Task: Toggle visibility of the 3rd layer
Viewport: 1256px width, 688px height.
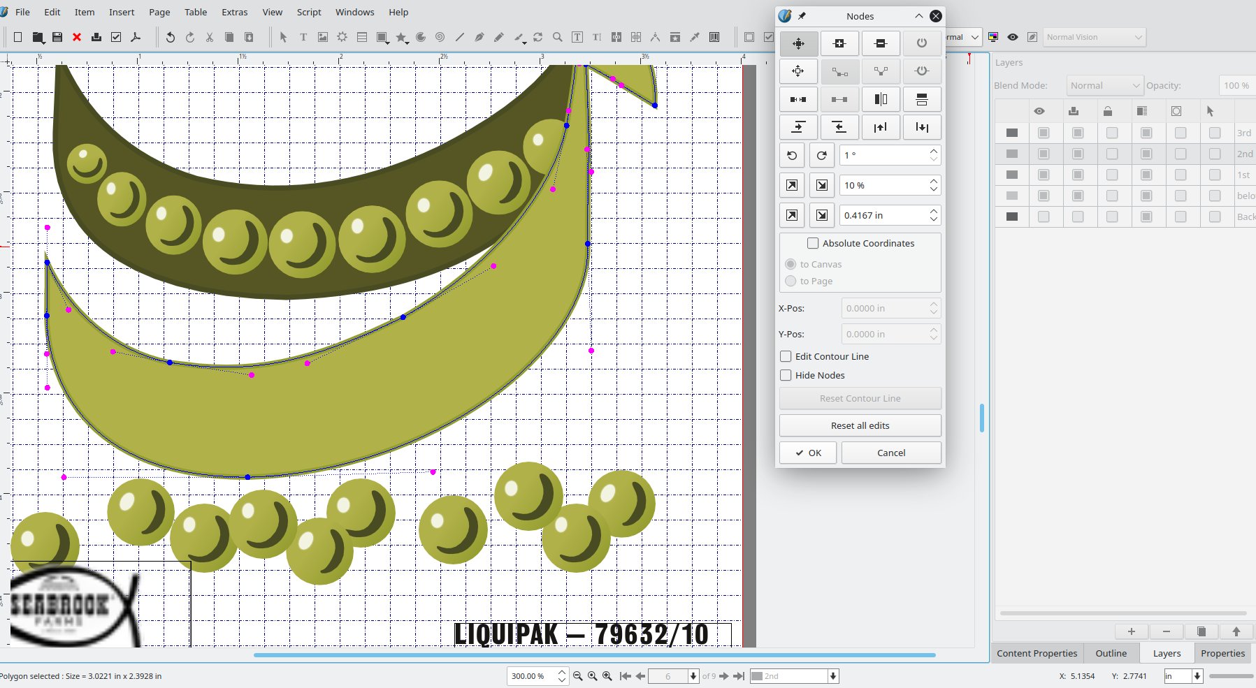Action: click(x=1044, y=133)
